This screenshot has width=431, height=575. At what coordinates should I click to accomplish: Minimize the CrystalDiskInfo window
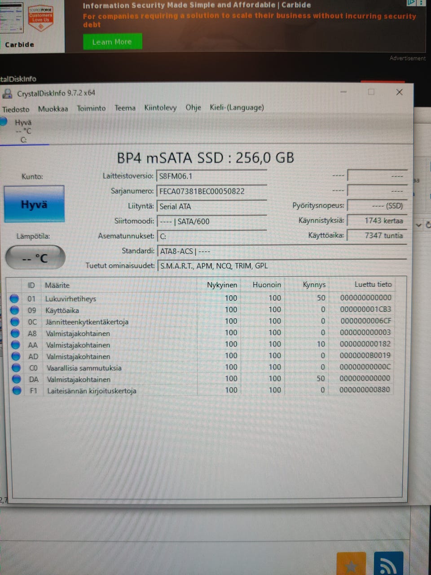(343, 92)
